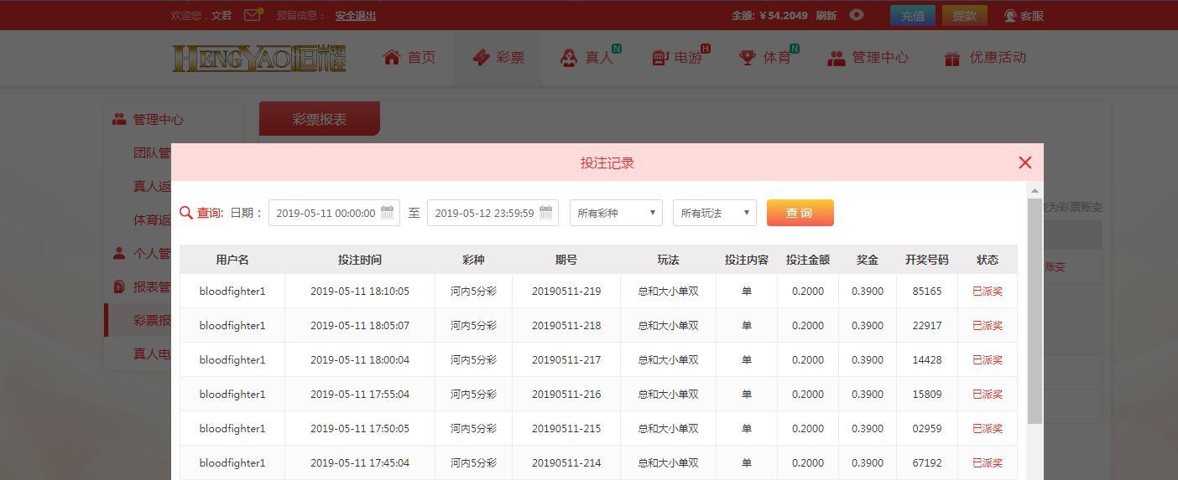Click period number 20190511-219
This screenshot has width=1178, height=480.
pyautogui.click(x=566, y=292)
